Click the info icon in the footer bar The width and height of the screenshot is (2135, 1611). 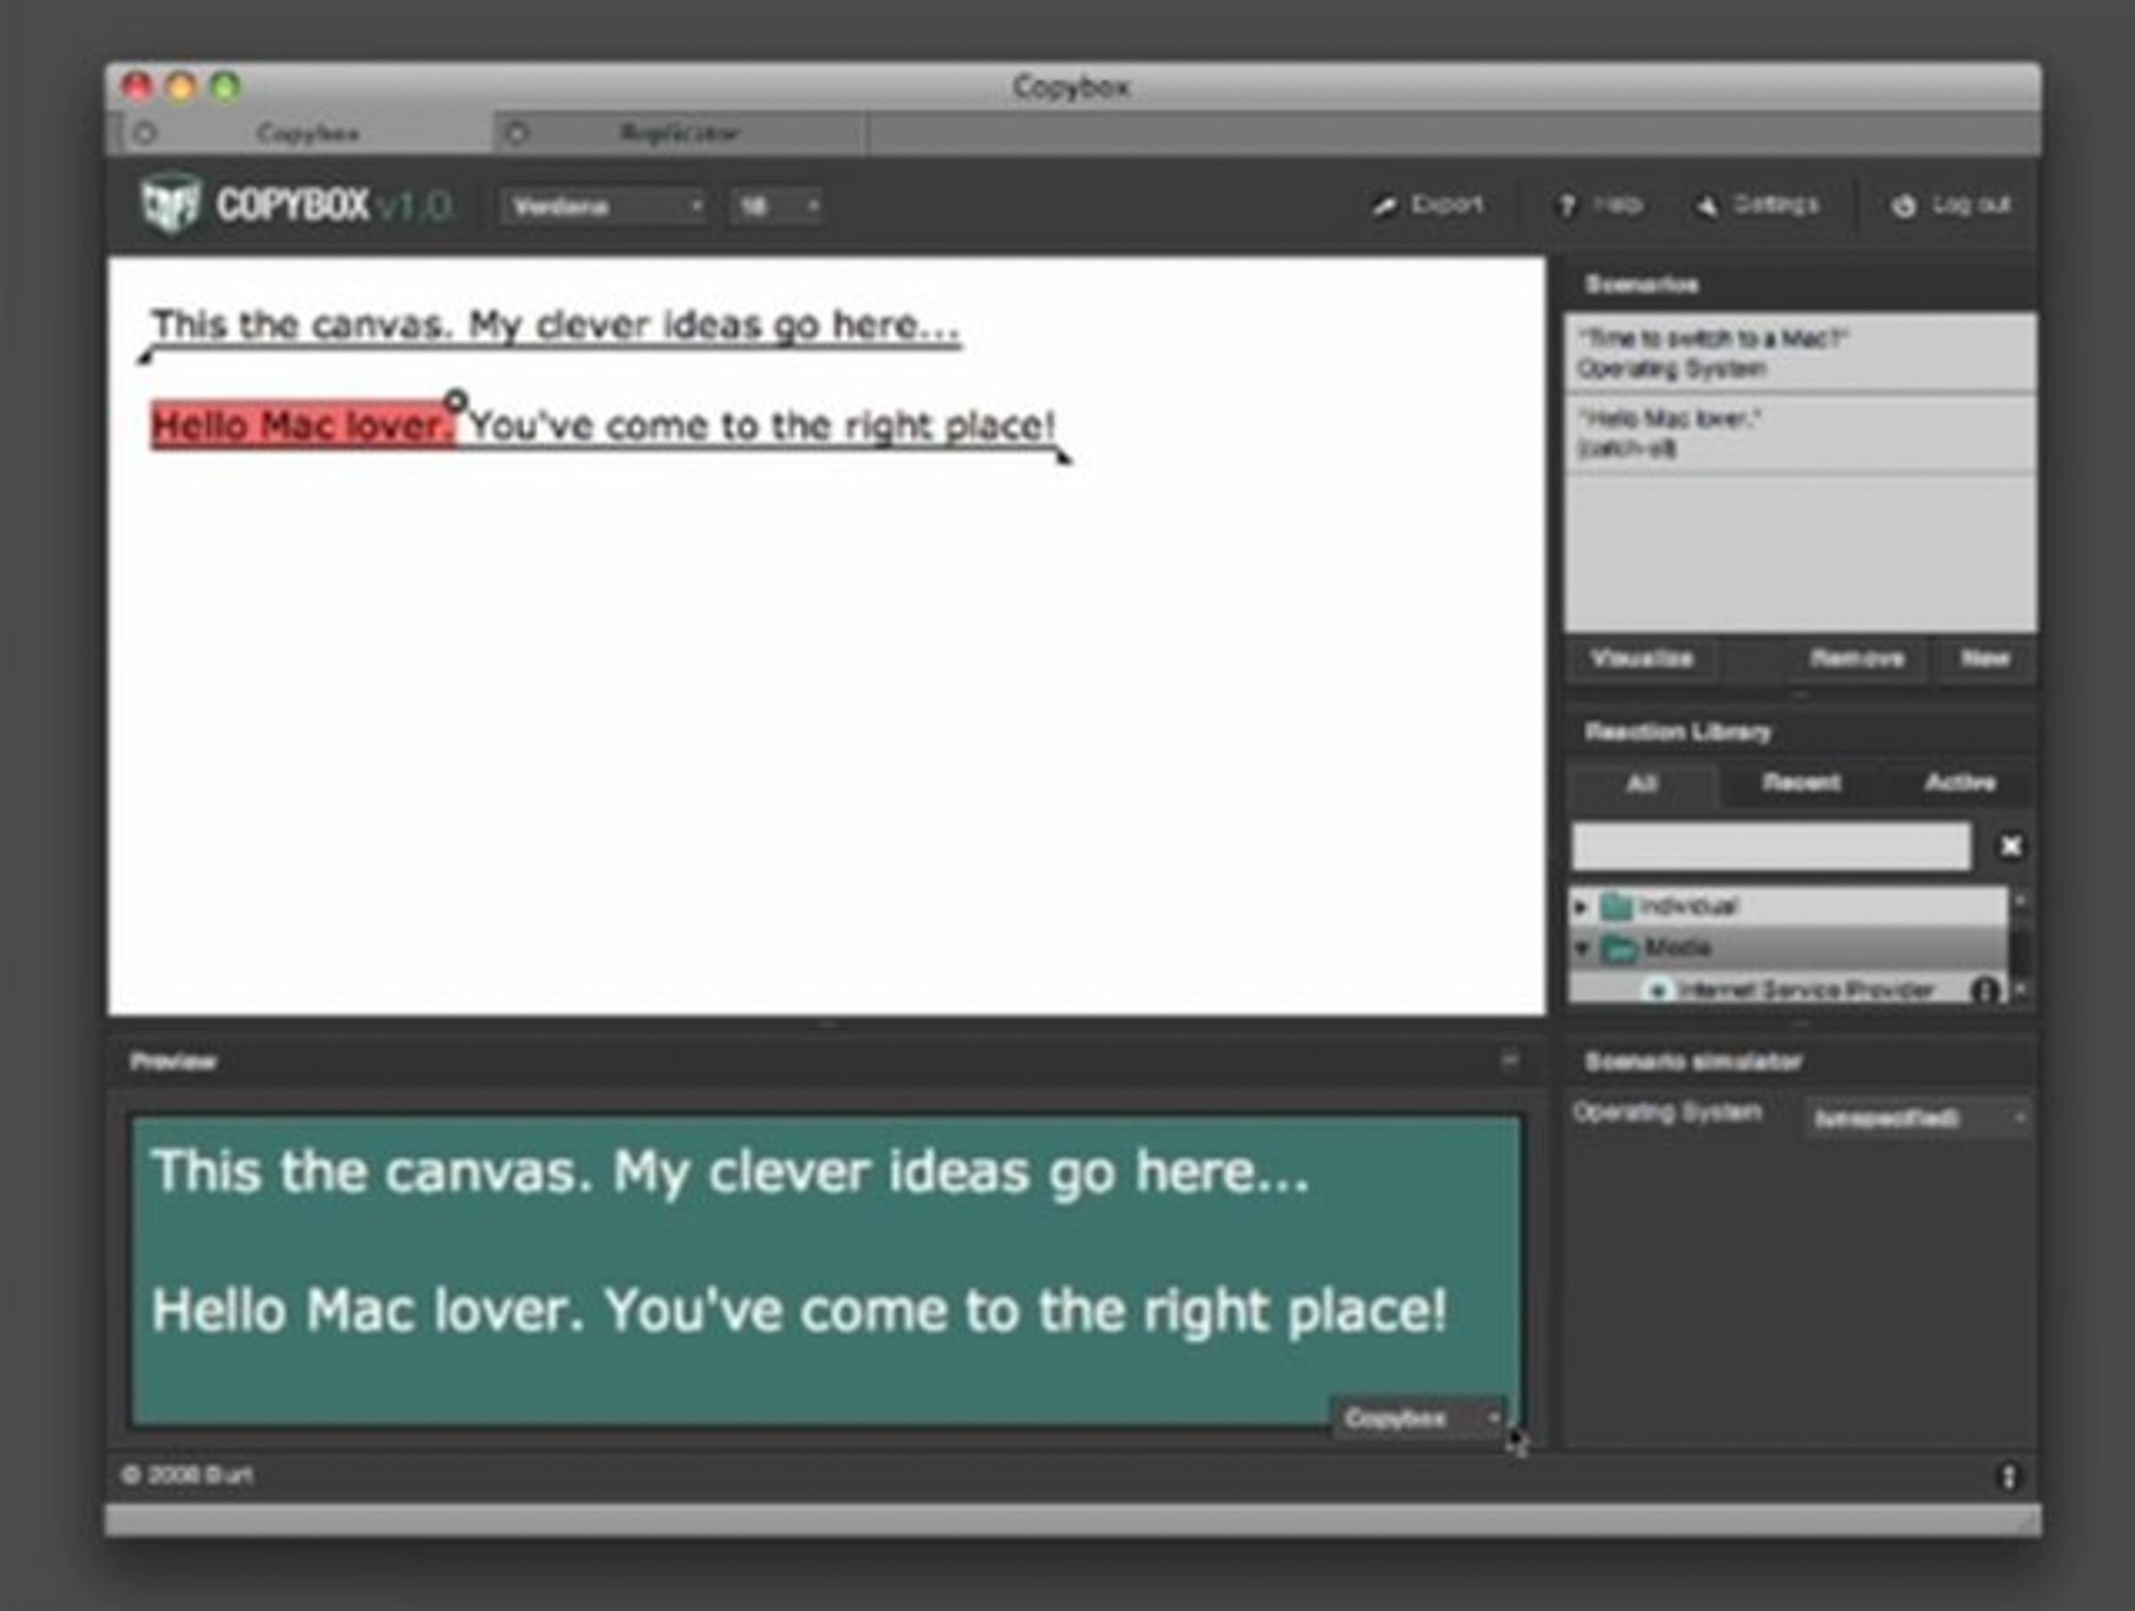click(2009, 1476)
